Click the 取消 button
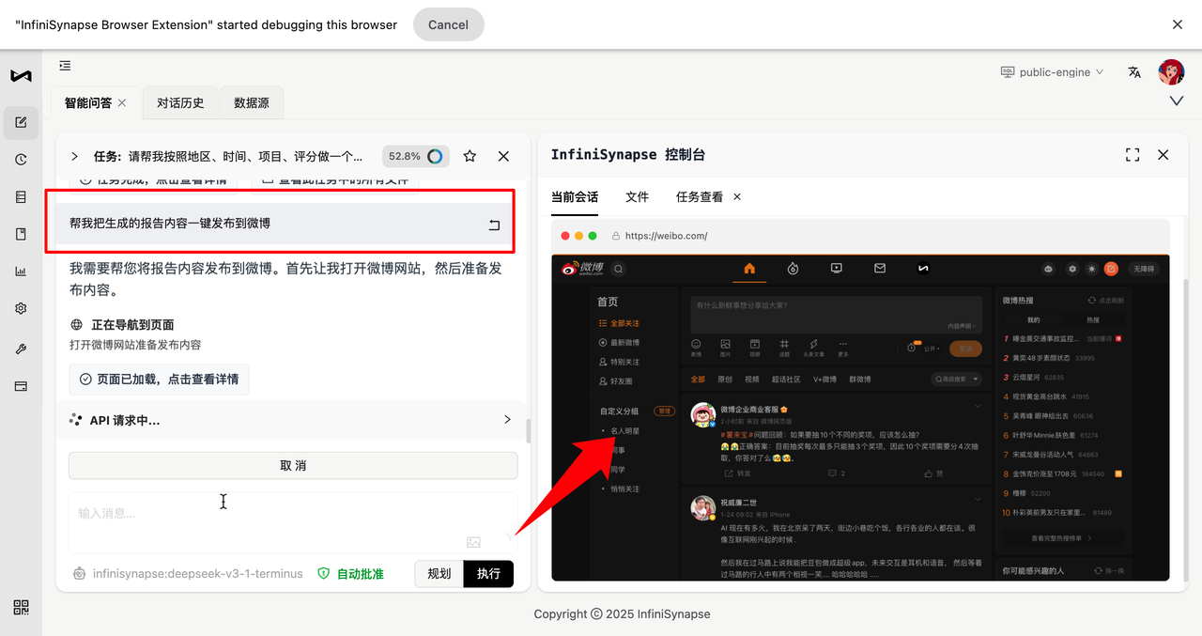This screenshot has width=1202, height=636. click(293, 466)
